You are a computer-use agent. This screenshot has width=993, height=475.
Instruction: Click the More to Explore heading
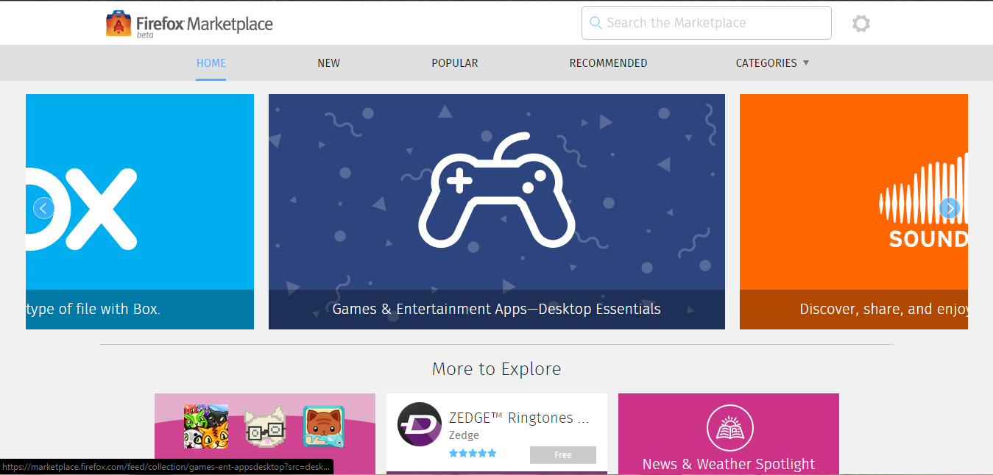(496, 368)
